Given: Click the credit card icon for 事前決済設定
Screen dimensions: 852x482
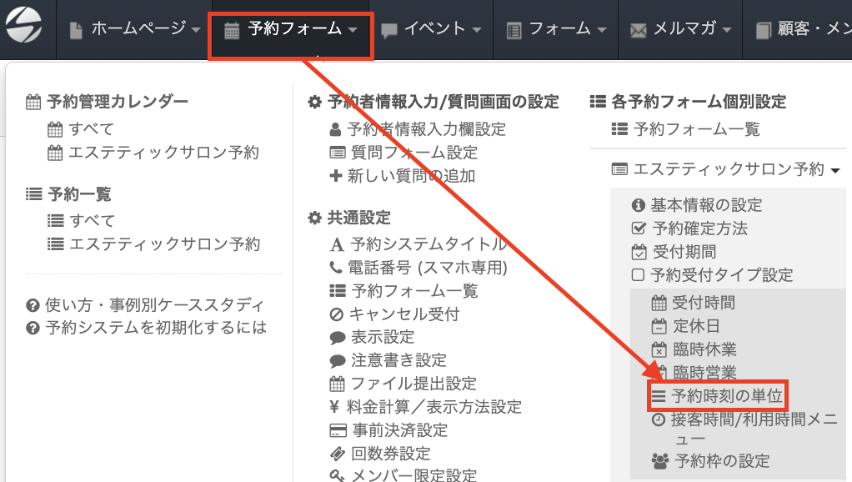Looking at the screenshot, I should [x=337, y=430].
